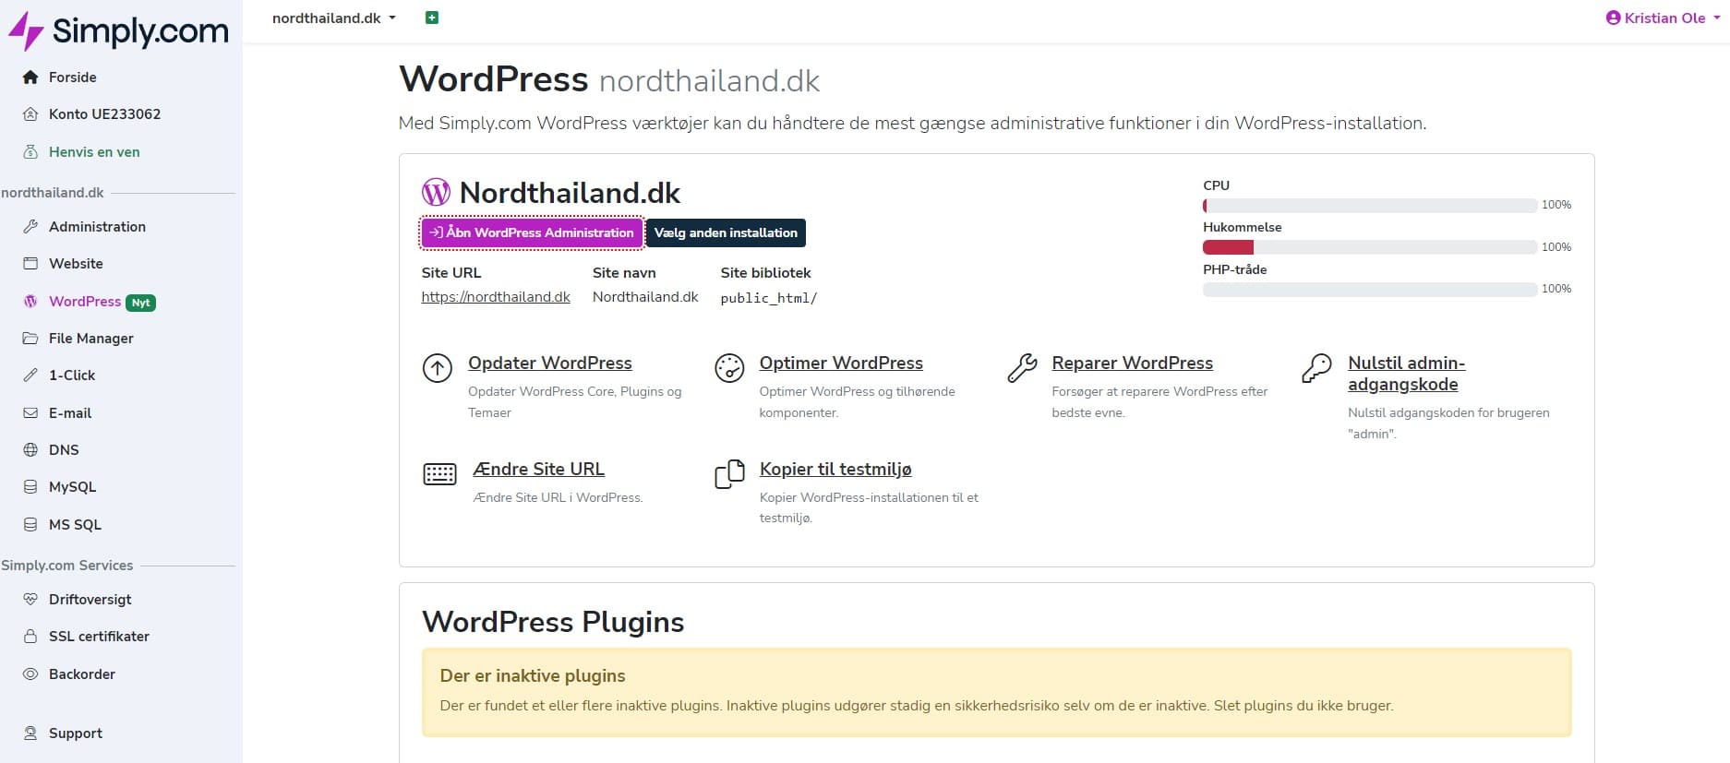The width and height of the screenshot is (1730, 763).
Task: Open Backorder in the sidebar
Action: (x=82, y=674)
